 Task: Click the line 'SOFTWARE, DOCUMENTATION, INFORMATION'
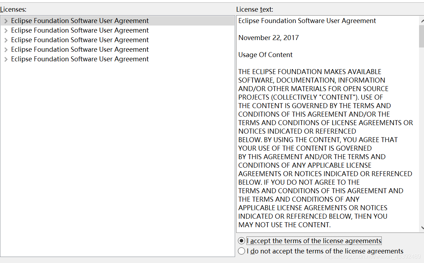(x=311, y=80)
